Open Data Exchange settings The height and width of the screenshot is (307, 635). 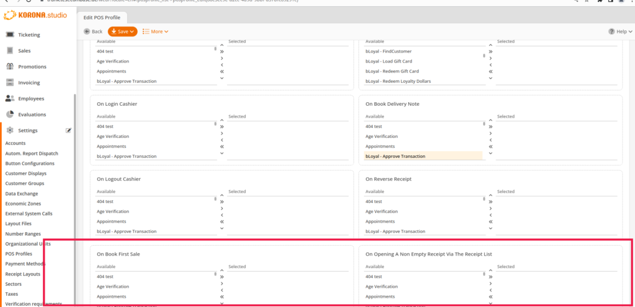(22, 194)
